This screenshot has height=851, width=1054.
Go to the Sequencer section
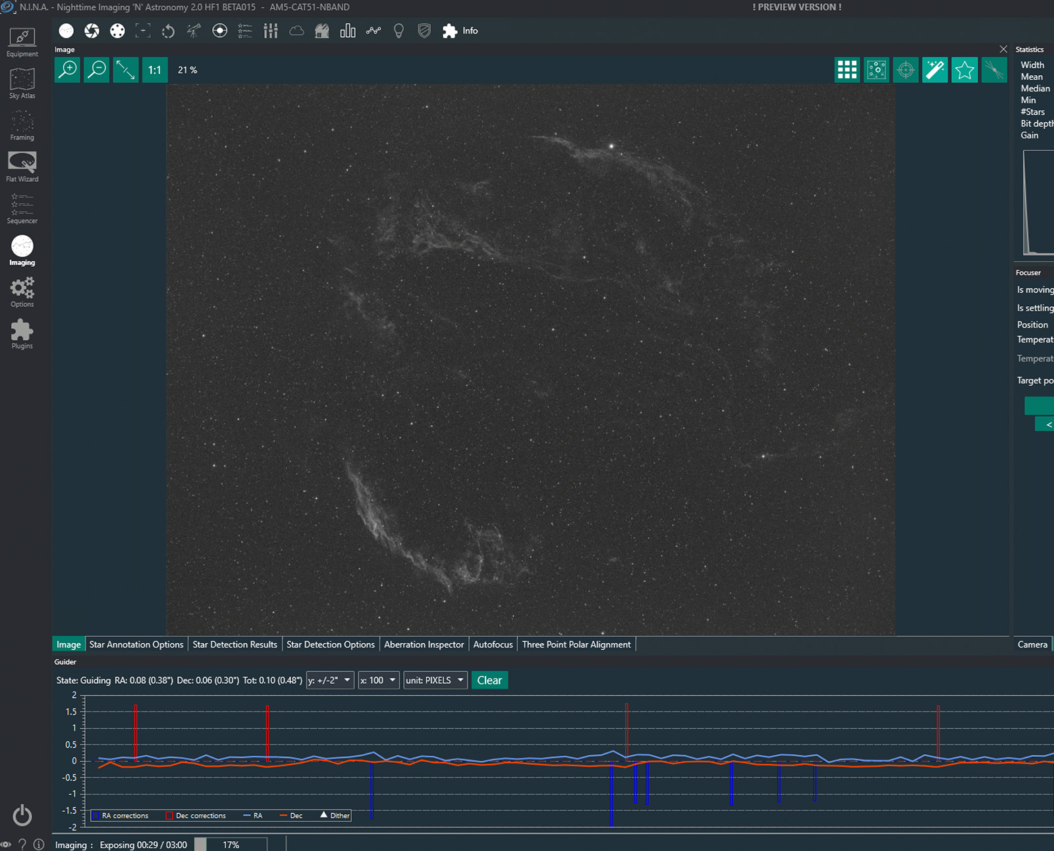(x=22, y=208)
